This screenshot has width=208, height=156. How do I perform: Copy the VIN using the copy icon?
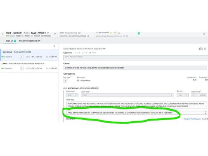[88, 36]
